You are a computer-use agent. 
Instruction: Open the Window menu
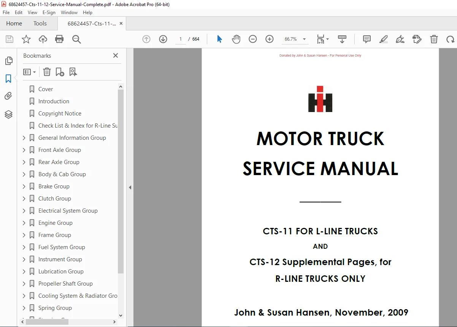click(69, 13)
